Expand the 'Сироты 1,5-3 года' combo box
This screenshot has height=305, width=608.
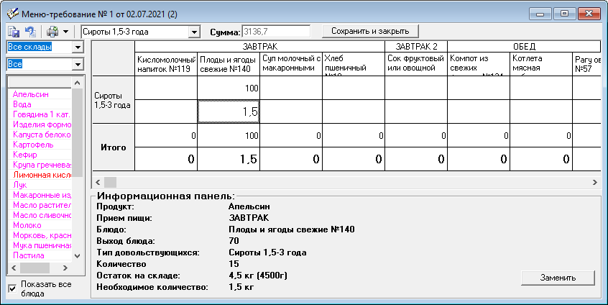[194, 32]
